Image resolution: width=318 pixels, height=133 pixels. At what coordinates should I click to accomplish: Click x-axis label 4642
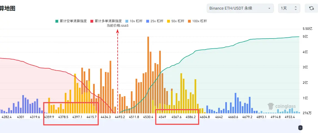point(219,117)
